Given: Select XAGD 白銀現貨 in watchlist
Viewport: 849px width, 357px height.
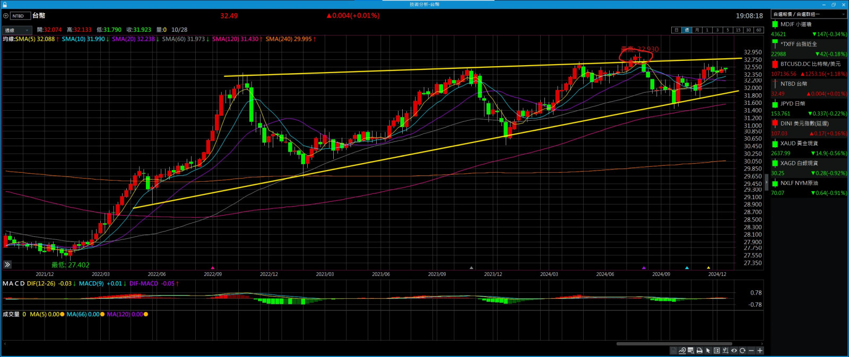Looking at the screenshot, I should tap(809, 168).
